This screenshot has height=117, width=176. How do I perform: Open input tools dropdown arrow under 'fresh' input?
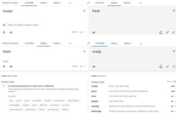point(84,66)
